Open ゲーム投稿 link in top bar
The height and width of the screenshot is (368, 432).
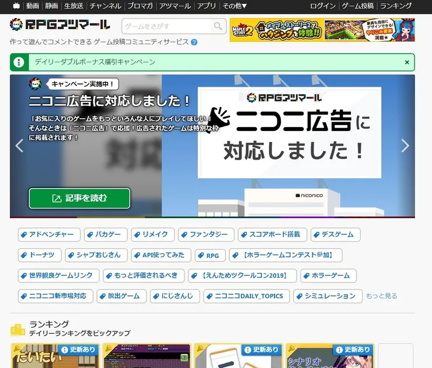(x=358, y=6)
